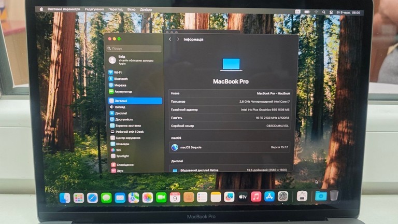This screenshot has height=224, width=398.
Task: Open the Wi-Fi settings in sidebar
Action: [115, 73]
